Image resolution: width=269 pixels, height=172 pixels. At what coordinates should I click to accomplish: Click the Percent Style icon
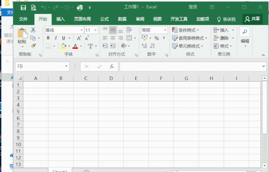coord(157,38)
